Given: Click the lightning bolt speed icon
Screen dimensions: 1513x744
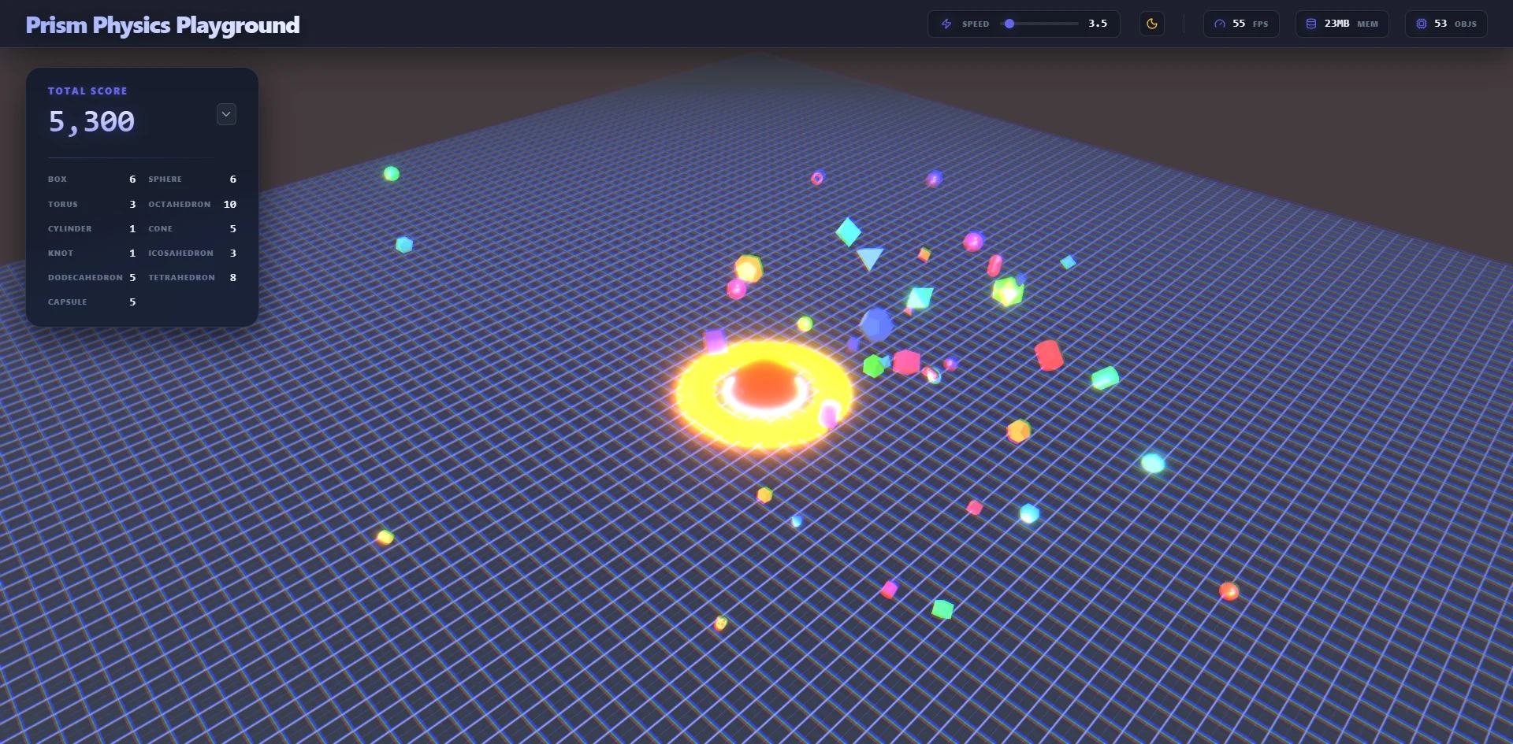Looking at the screenshot, I should pos(946,24).
